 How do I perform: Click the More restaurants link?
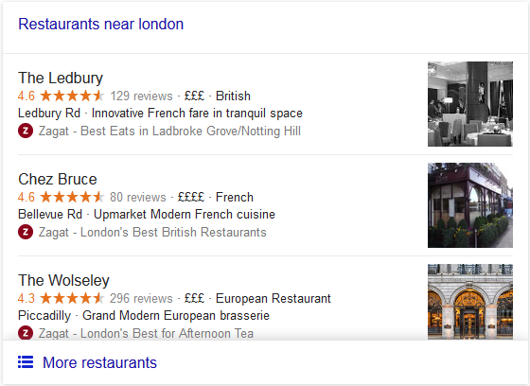coord(99,362)
